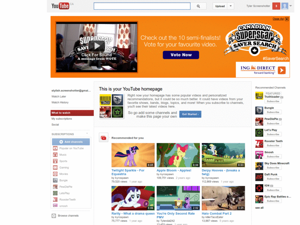Subscribe to Truthloader
The height and width of the screenshot is (225, 300).
click(x=273, y=101)
